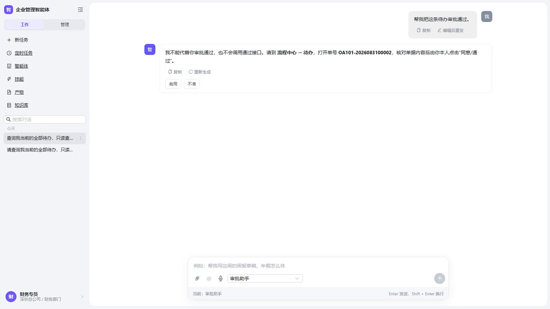The height and width of the screenshot is (309, 550).
Task: Open conversation 请查询我当前的全部待办，只读...
Action: [x=40, y=150]
